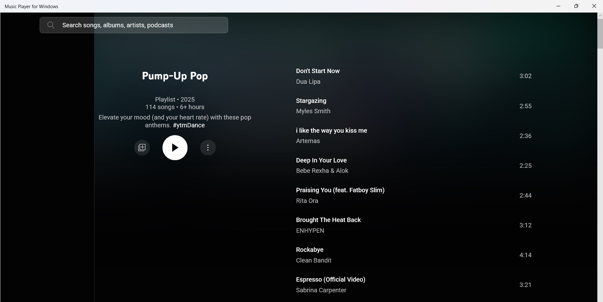Select i like the way you kiss me
Viewport: 603px width, 302px height.
click(332, 130)
